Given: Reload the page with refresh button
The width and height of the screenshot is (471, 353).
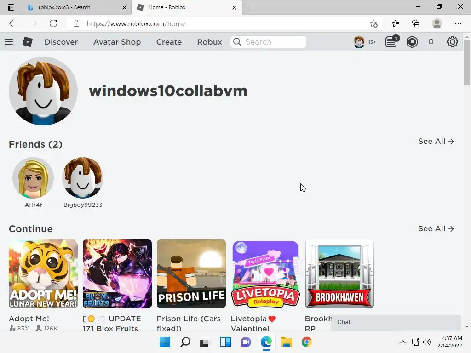Looking at the screenshot, I should [x=53, y=23].
